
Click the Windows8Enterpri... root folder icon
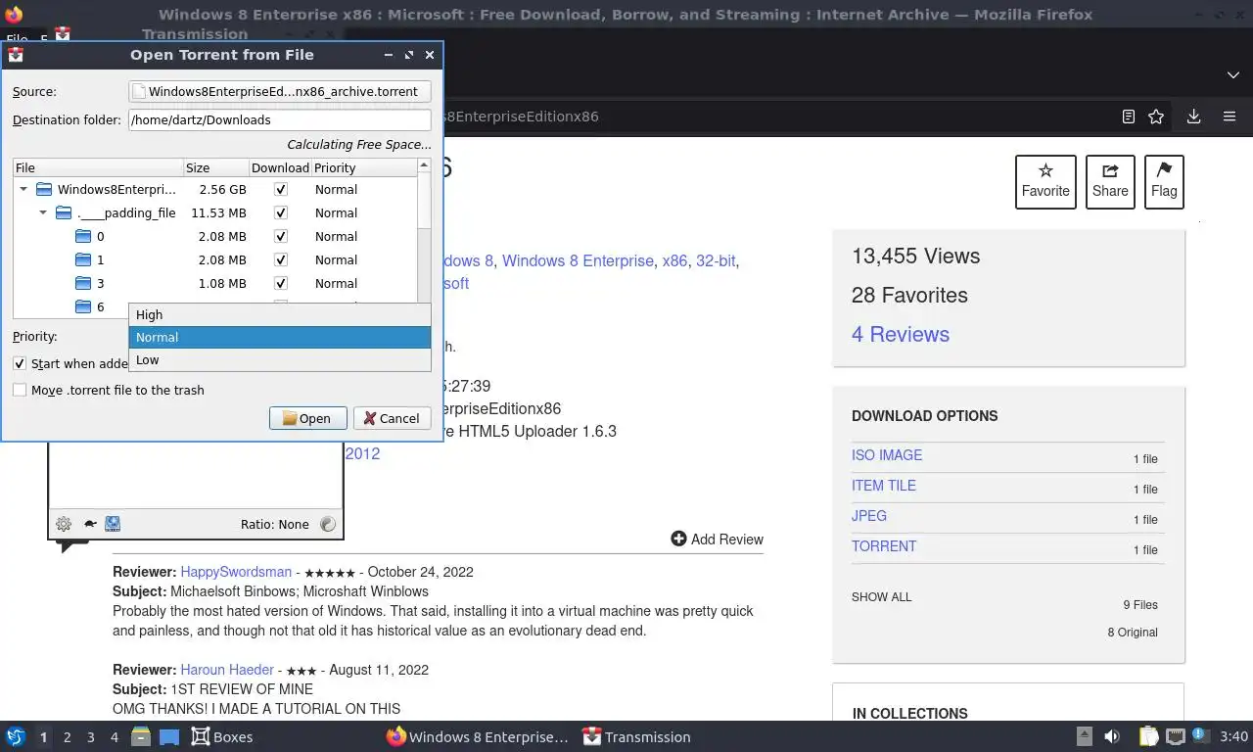coord(44,189)
